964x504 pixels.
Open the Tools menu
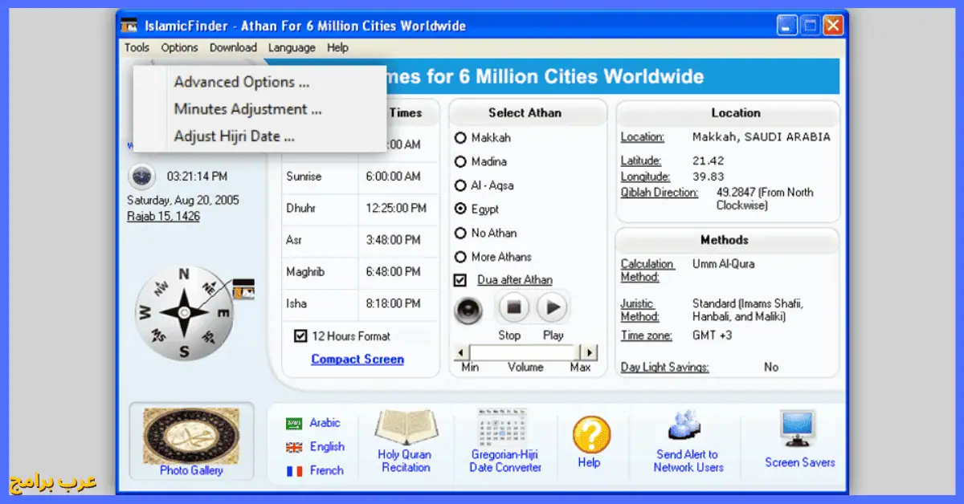[137, 48]
